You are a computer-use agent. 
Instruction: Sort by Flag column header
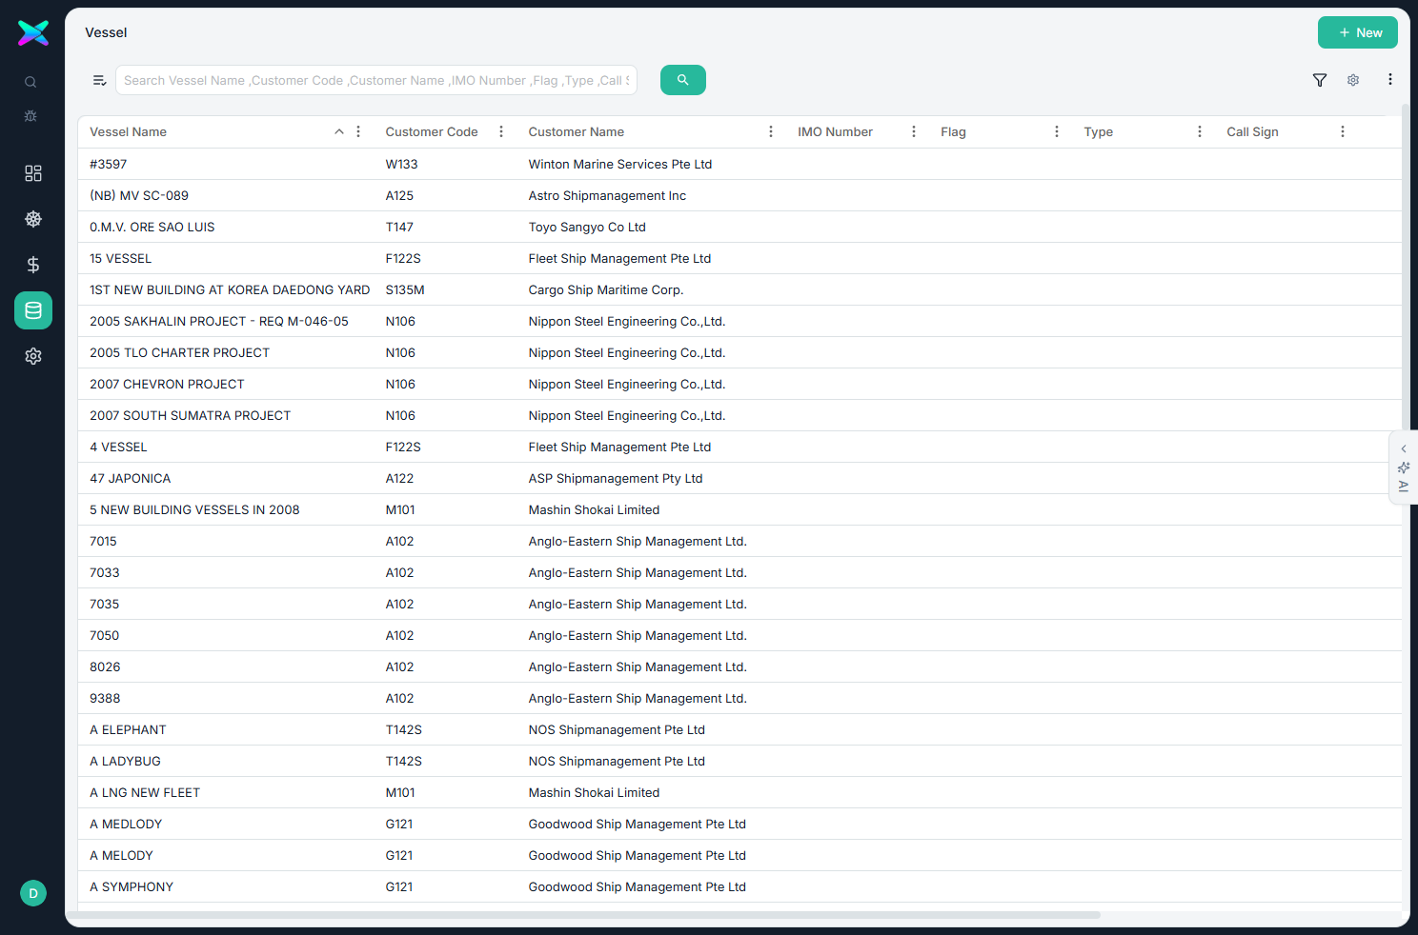click(953, 131)
